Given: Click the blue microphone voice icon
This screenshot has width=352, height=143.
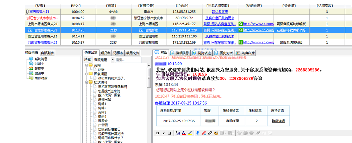Looking at the screenshot, I should (198, 133).
